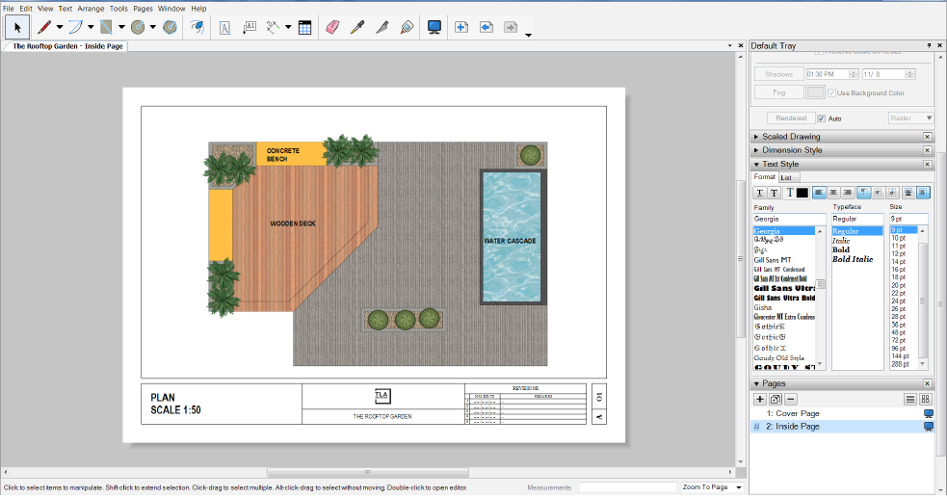Choose the Join glue tool

coord(408,27)
